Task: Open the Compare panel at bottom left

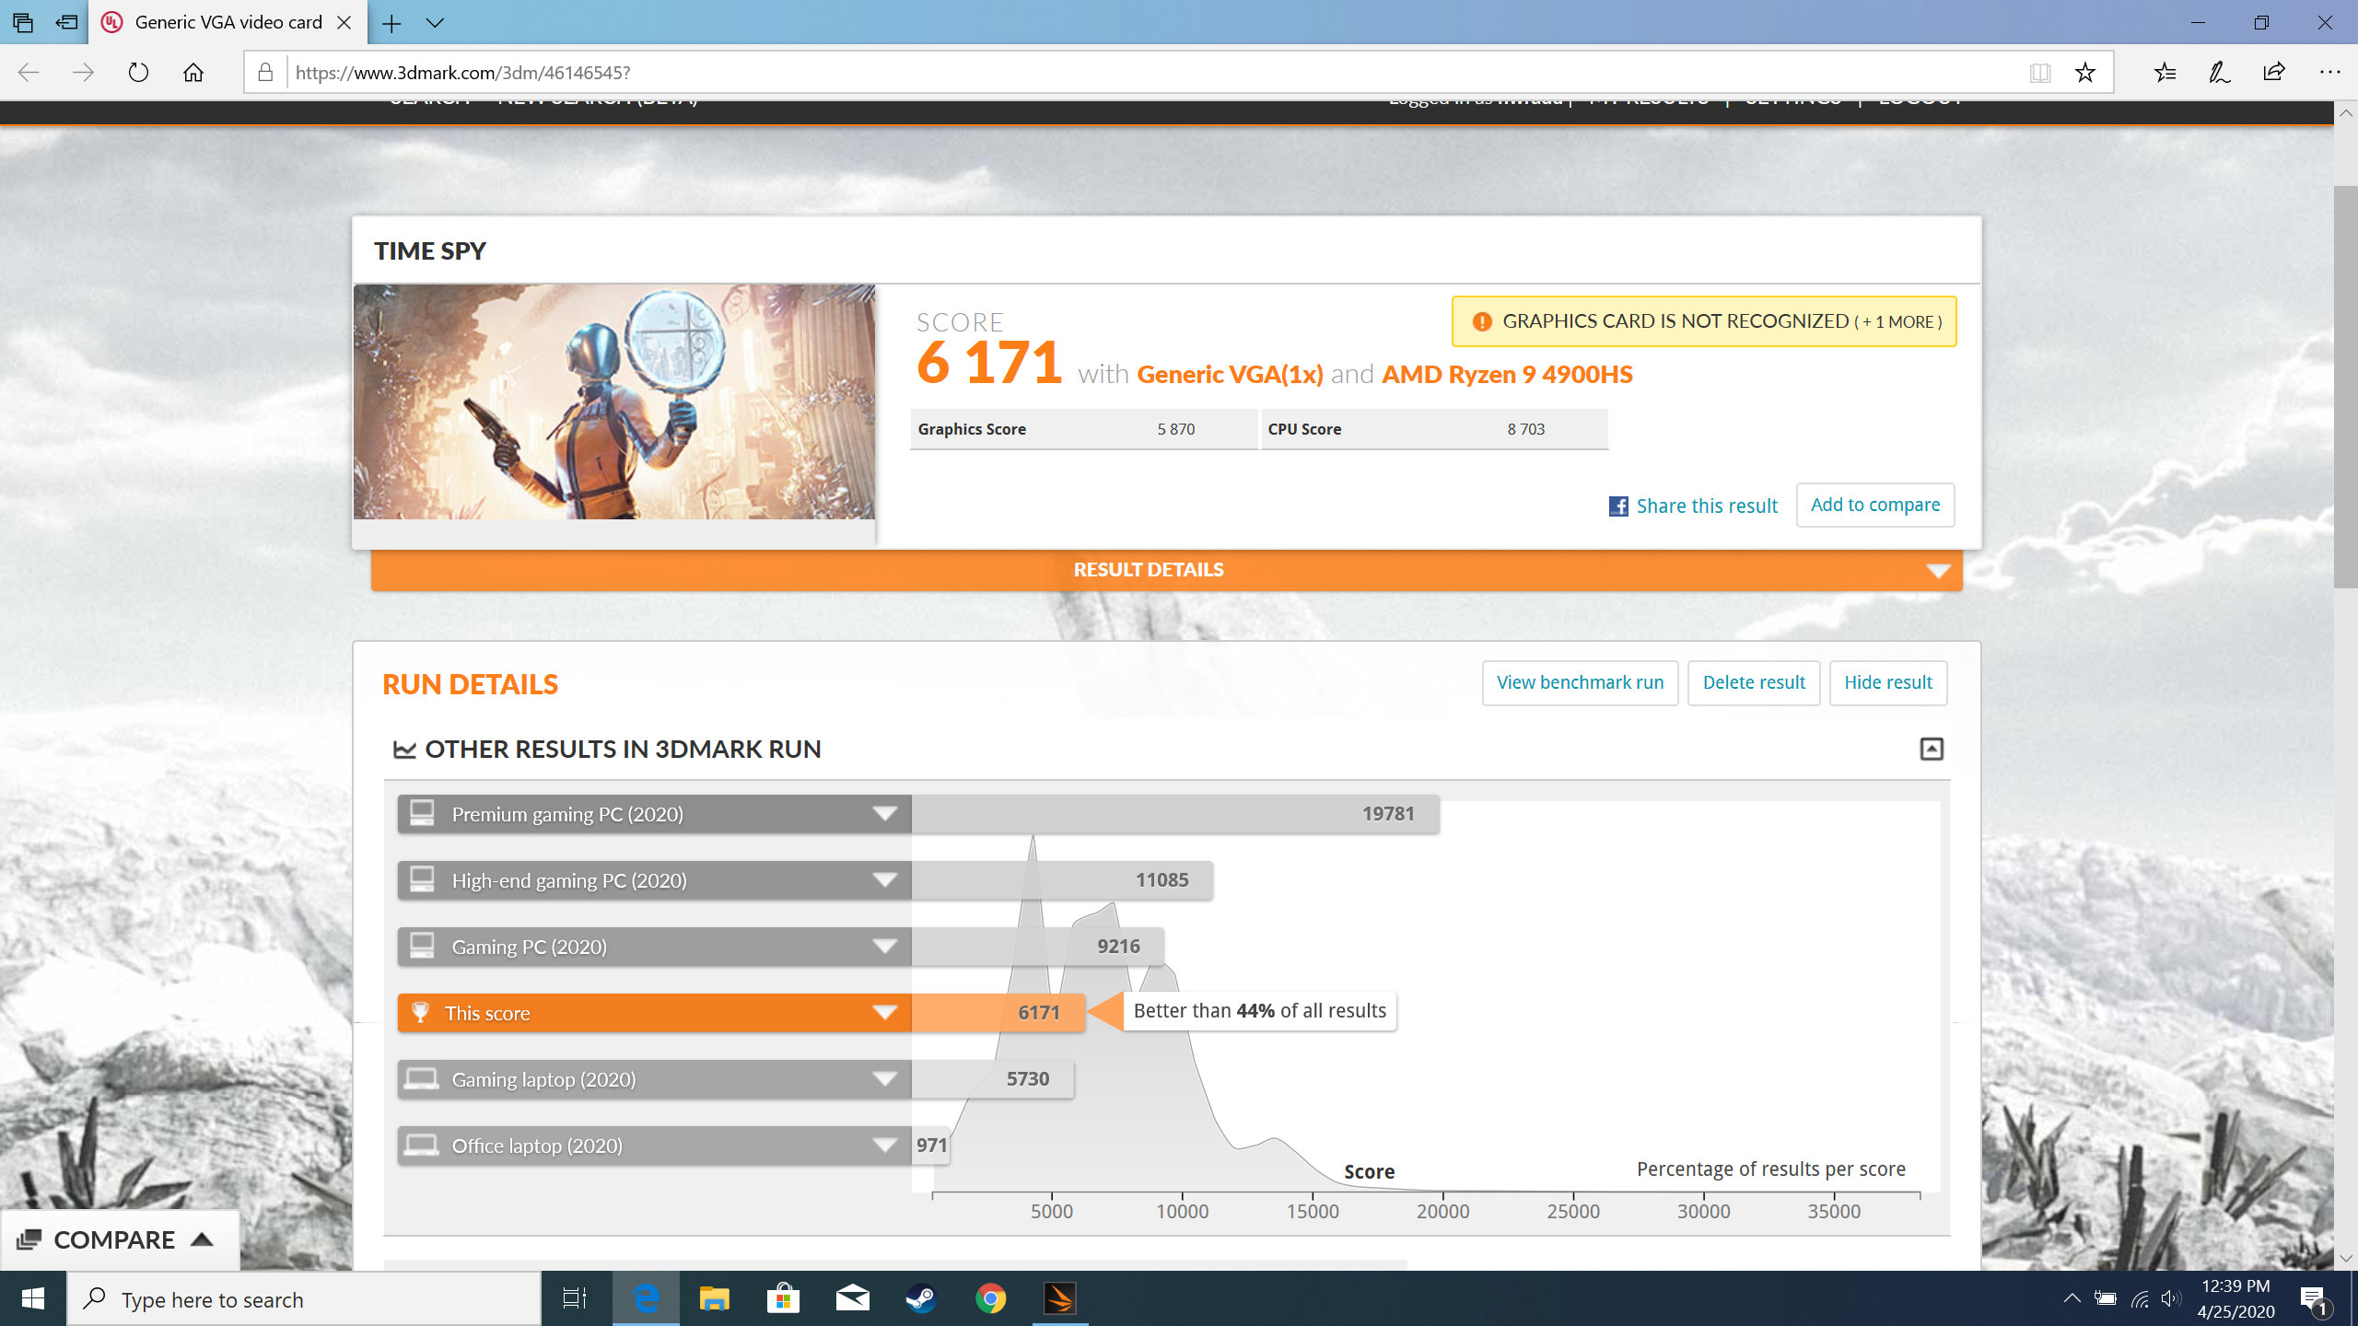Action: coord(119,1239)
